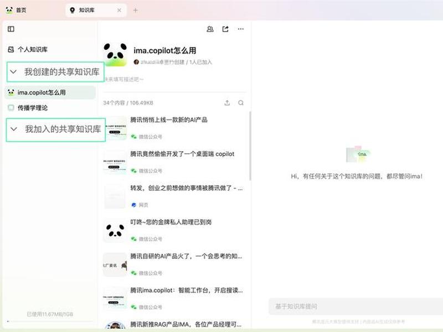Click panda thumbnail of 叮咚 article
Viewport: 443px width, 332px height.
[x=115, y=230]
